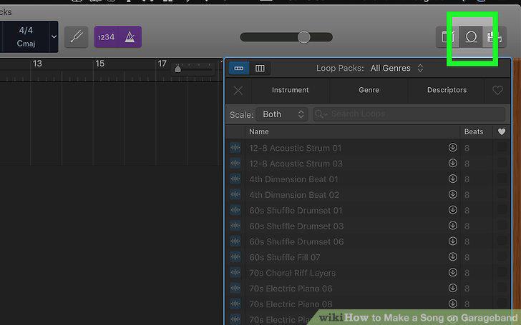
Task: Open the time signature and key dropdown arrow
Action: click(54, 37)
